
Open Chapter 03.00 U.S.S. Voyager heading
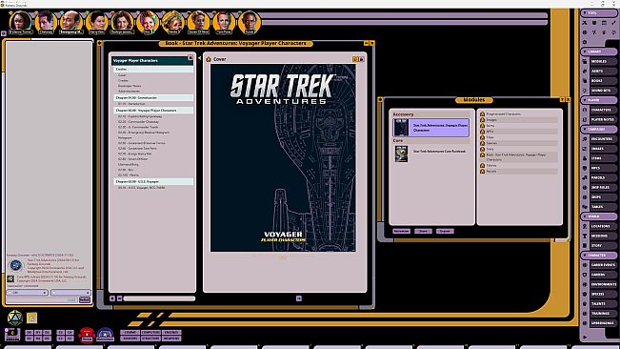(x=153, y=181)
